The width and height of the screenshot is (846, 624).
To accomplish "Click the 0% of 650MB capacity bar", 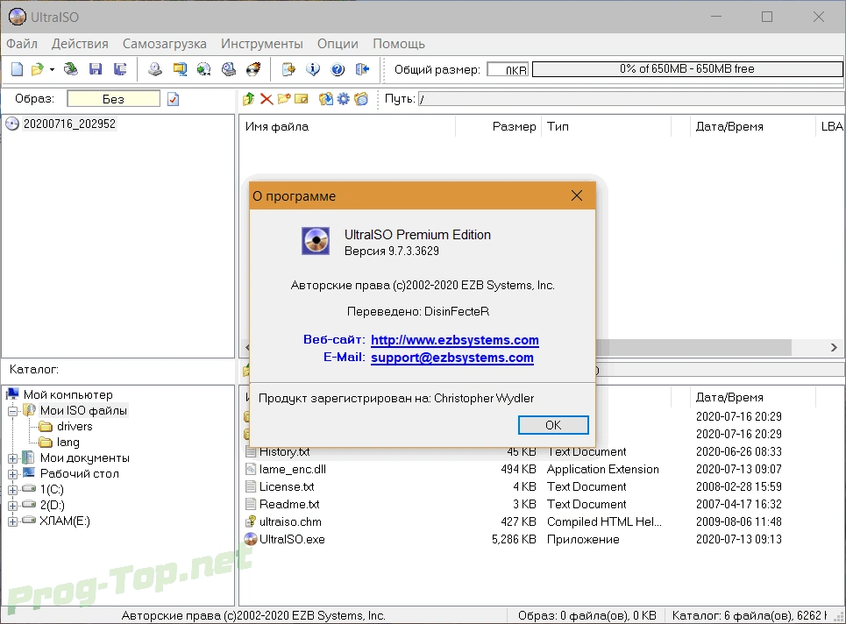I will point(687,69).
